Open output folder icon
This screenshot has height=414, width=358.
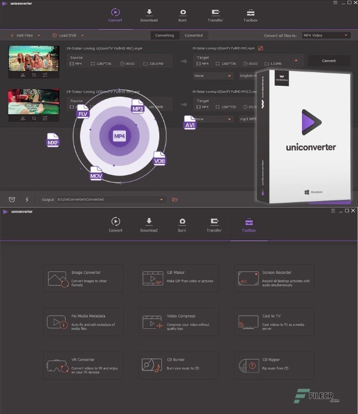point(175,200)
